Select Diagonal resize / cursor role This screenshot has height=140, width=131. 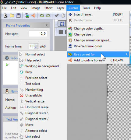click(43, 119)
